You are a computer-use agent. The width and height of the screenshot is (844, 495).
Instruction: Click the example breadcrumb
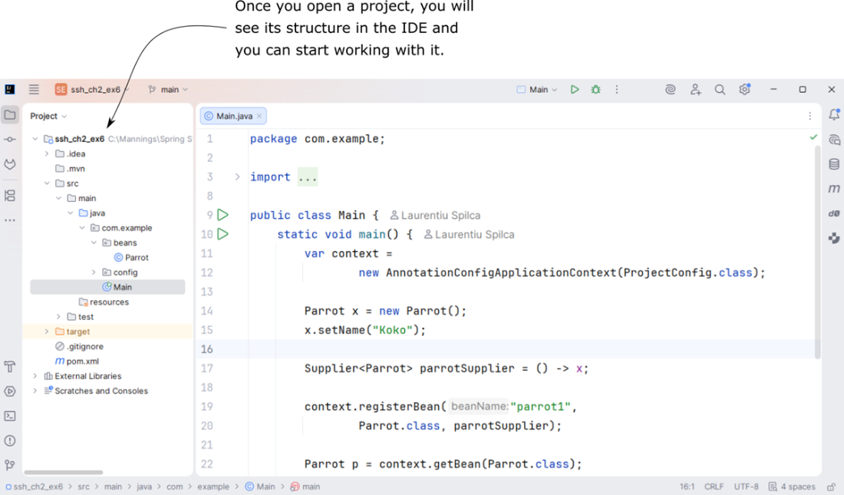click(x=213, y=487)
